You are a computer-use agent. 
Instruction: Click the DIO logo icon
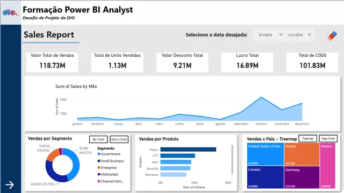10,13
